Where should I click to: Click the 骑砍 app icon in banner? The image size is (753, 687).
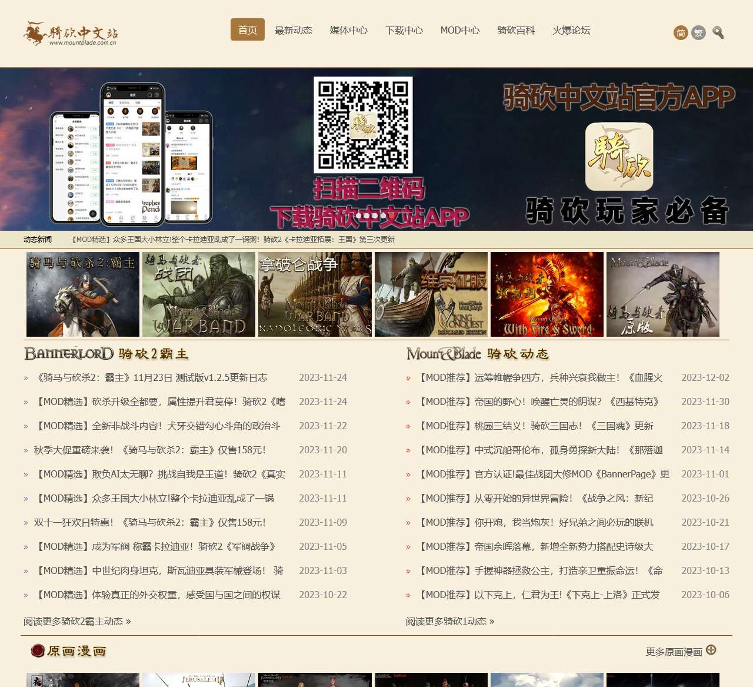click(619, 157)
